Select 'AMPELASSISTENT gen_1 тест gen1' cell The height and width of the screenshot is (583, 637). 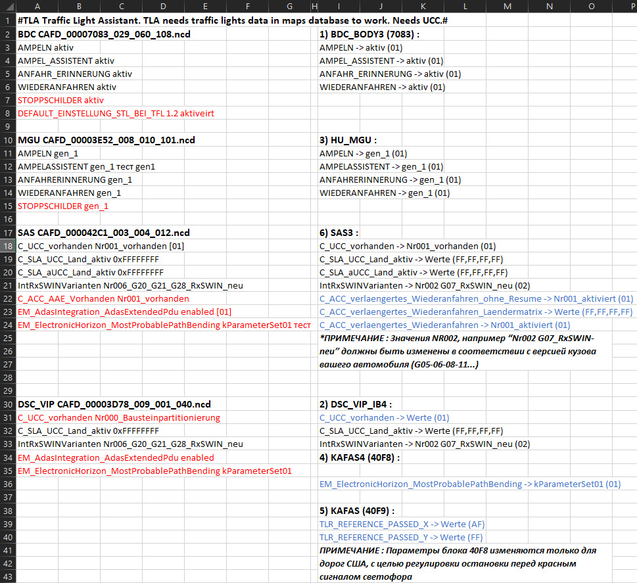click(86, 166)
